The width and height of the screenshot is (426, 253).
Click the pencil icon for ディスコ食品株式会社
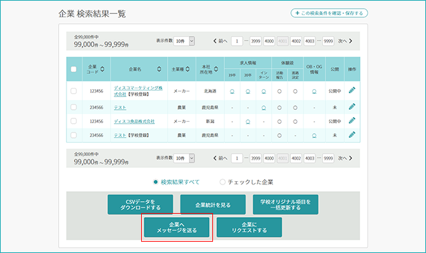click(352, 121)
